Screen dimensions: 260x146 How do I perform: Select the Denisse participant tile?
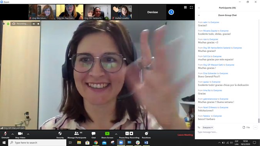(153, 12)
